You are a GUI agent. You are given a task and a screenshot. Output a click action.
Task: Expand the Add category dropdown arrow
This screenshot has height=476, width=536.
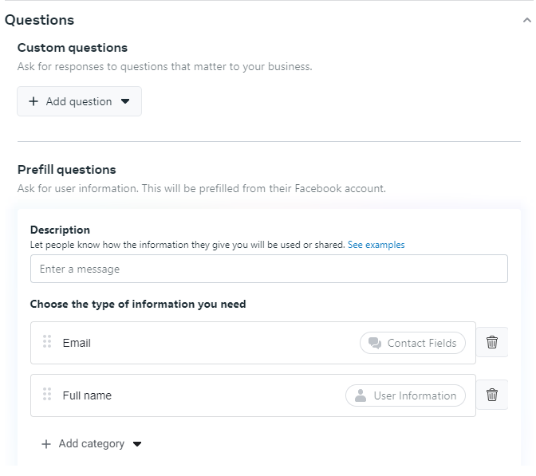pos(137,444)
